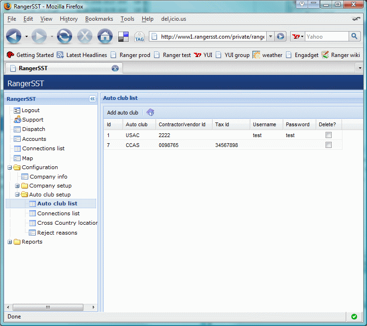Open Cross Country locations in sidebar

[67, 223]
